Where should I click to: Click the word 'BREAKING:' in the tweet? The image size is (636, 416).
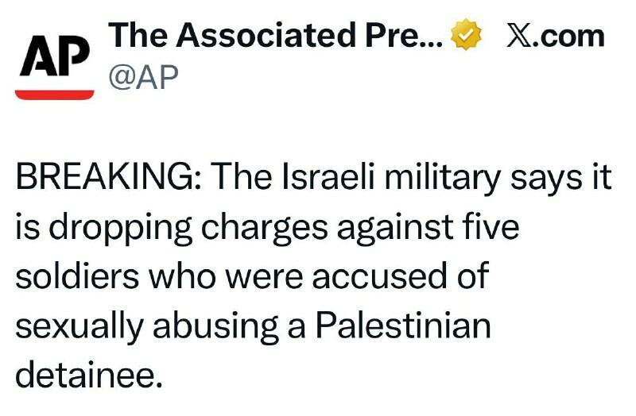107,179
